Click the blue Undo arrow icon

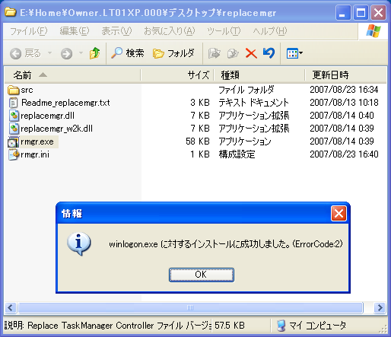[269, 53]
